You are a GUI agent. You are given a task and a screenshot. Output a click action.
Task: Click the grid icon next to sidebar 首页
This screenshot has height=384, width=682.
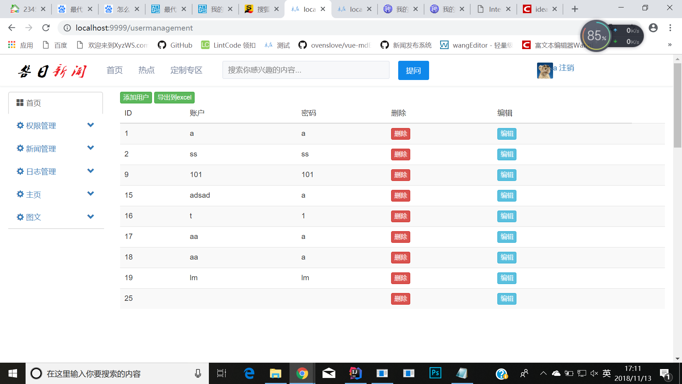[20, 103]
